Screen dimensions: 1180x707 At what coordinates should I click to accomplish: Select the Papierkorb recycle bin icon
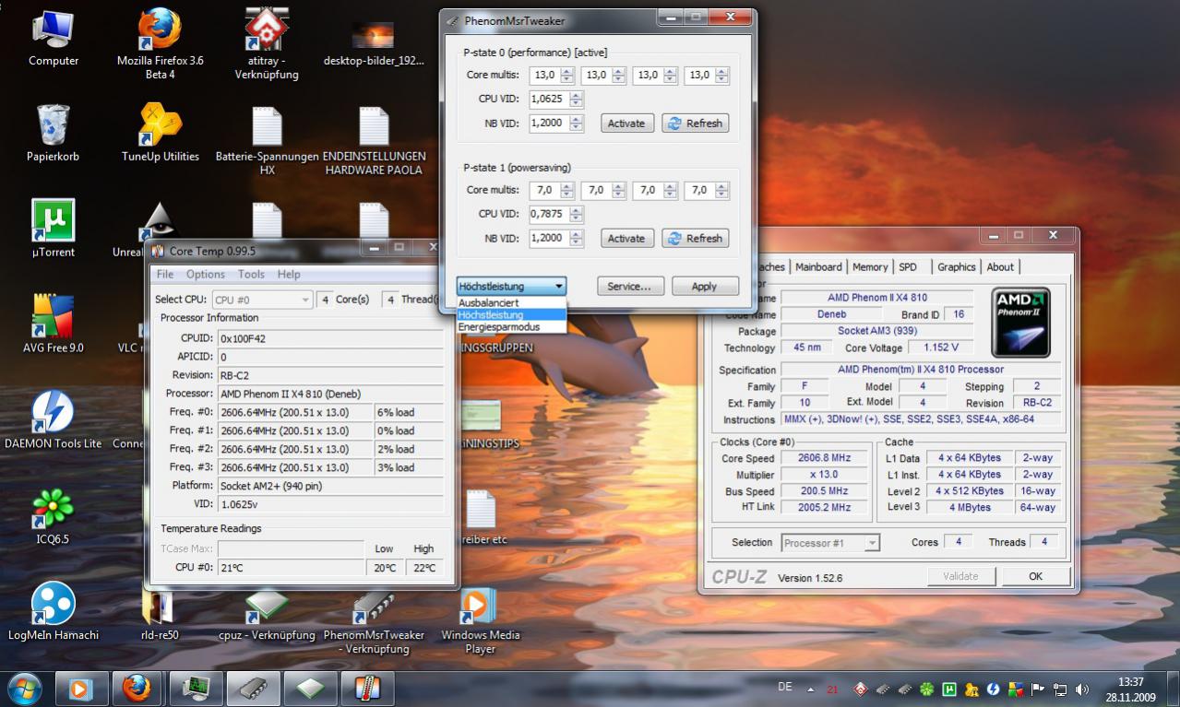[53, 133]
